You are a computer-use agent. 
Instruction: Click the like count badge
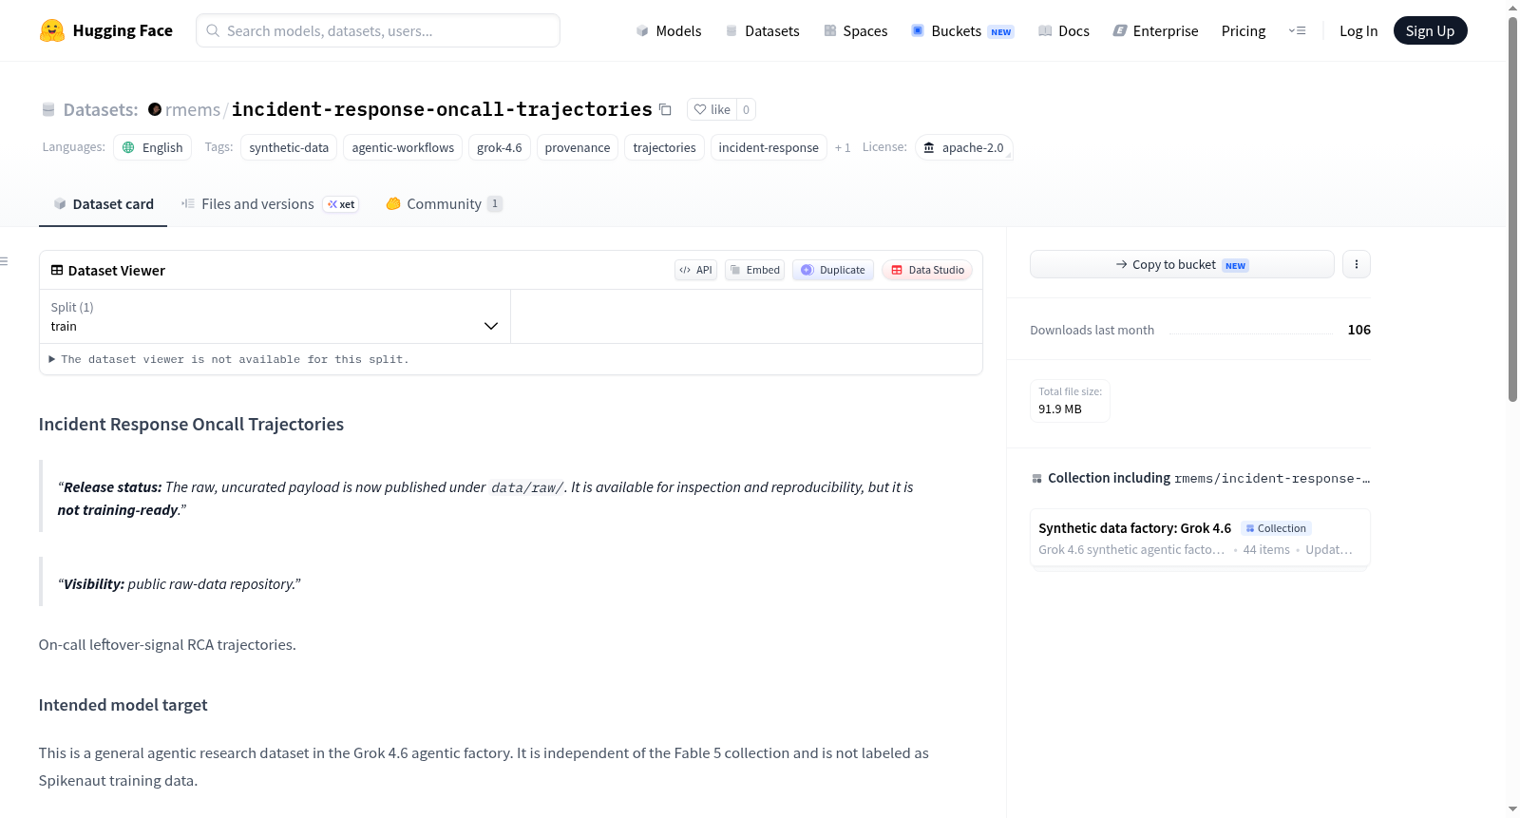(x=747, y=109)
